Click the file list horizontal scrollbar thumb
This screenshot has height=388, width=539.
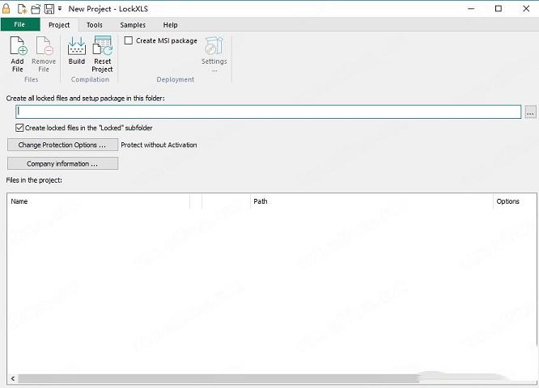(x=219, y=379)
